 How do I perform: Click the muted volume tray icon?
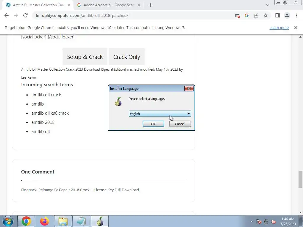[273, 221]
